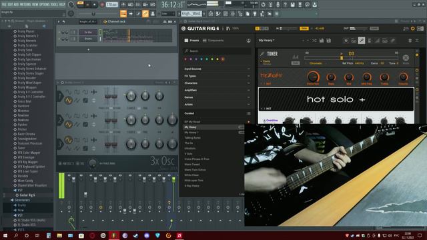Click the stop button in transport
427x240 pixels.
(95, 5)
